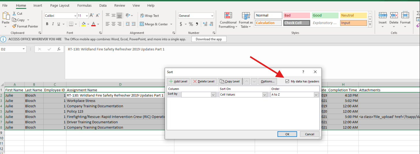Switch to the Review tab

(120, 5)
